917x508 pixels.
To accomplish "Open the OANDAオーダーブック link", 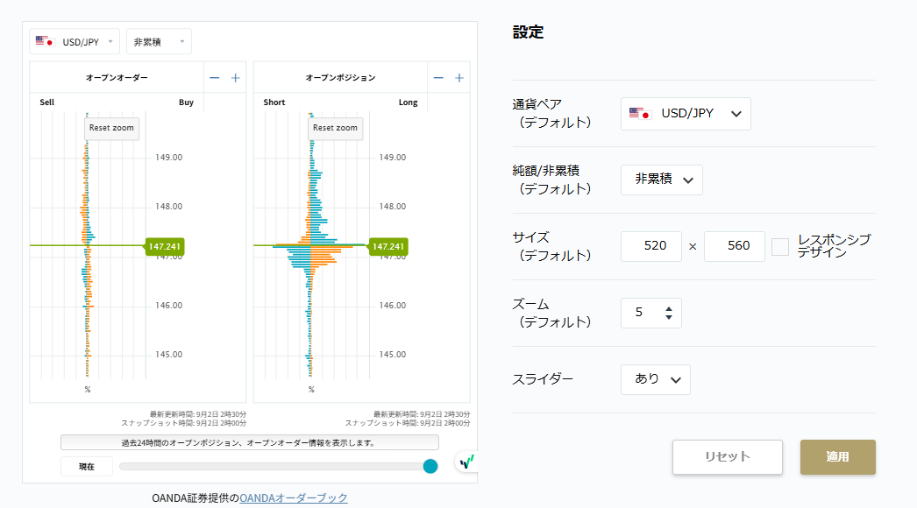I will point(293,497).
